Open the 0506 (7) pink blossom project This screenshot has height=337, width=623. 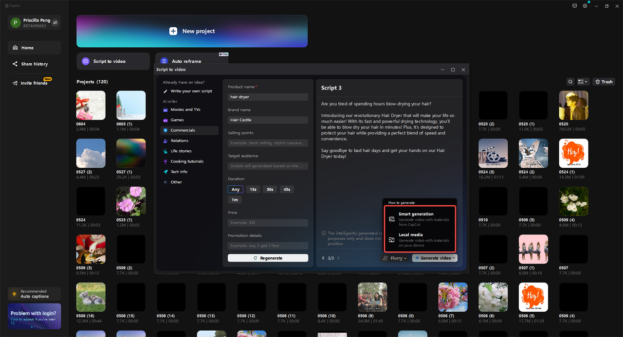pos(453,297)
